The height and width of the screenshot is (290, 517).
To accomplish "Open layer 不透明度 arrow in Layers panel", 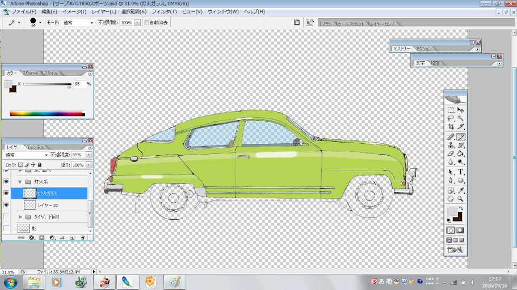I will [x=89, y=155].
